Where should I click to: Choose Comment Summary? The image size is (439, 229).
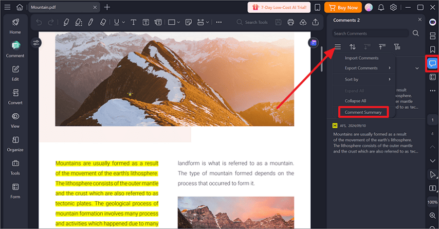(x=363, y=112)
